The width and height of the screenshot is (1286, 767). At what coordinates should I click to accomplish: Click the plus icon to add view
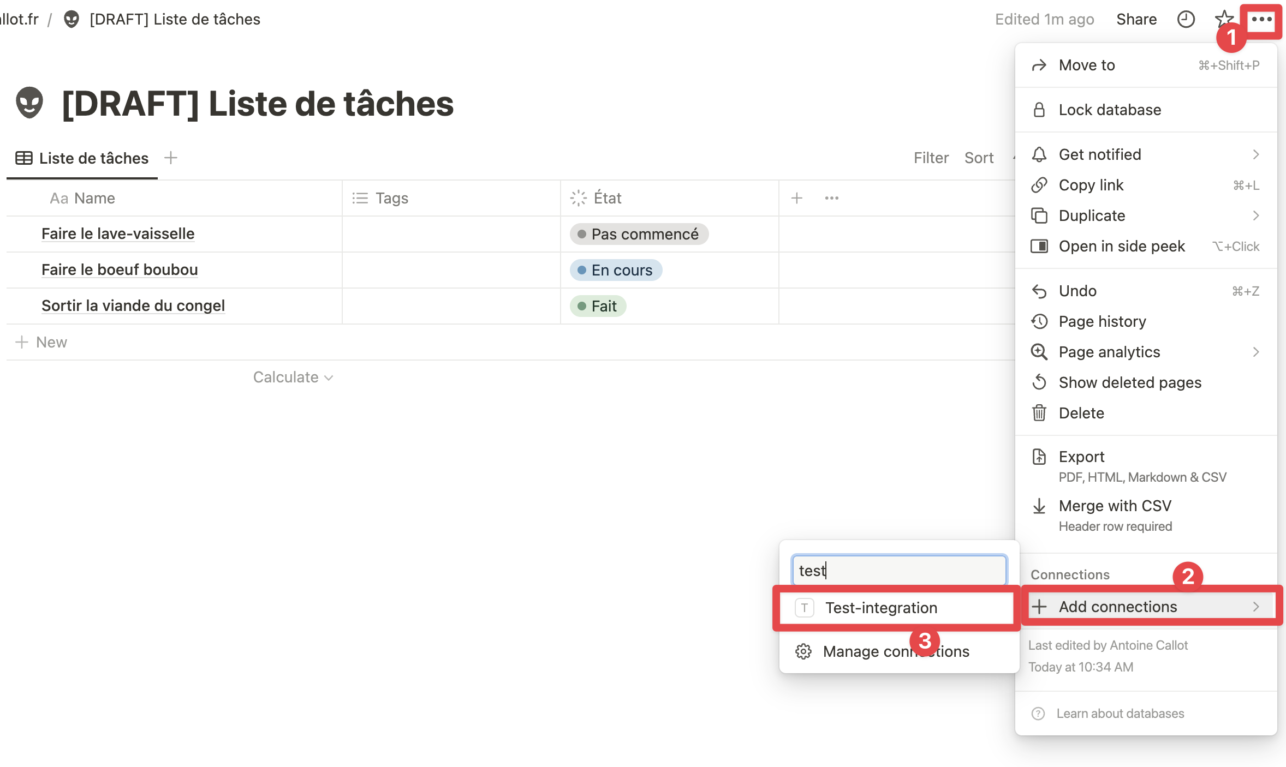click(x=171, y=158)
